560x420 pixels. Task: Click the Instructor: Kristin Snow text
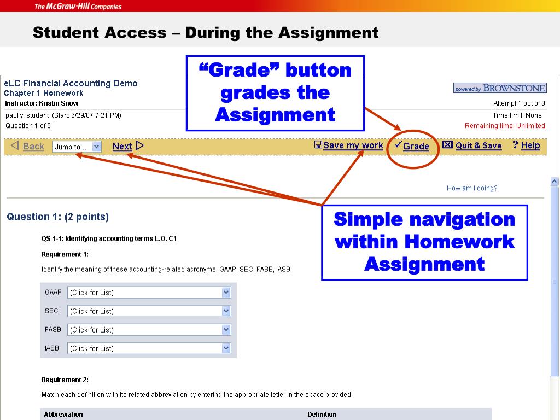click(42, 103)
